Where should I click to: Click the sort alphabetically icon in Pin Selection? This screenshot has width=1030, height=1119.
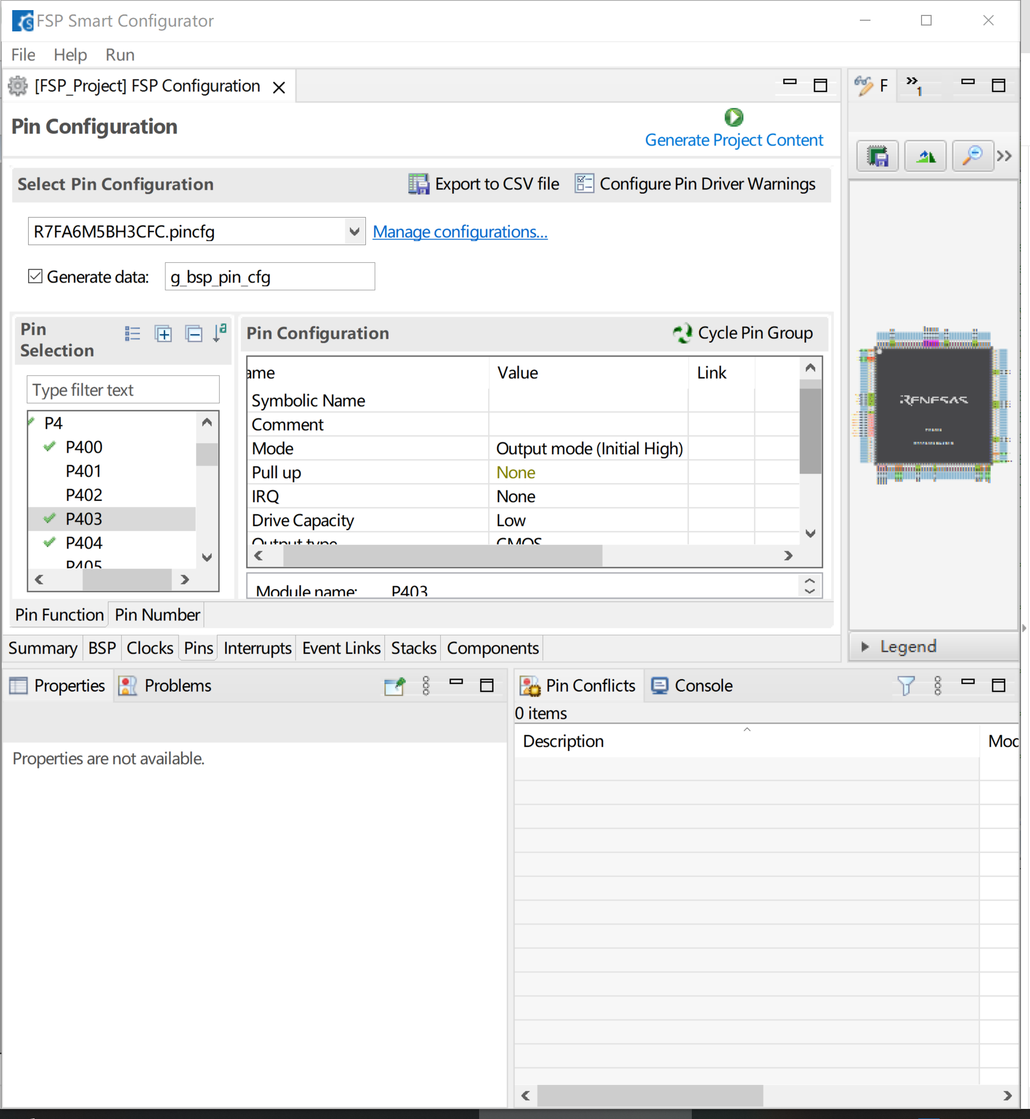[x=220, y=333]
